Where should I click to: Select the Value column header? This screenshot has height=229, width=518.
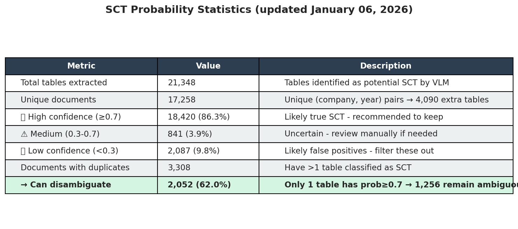tap(208, 66)
